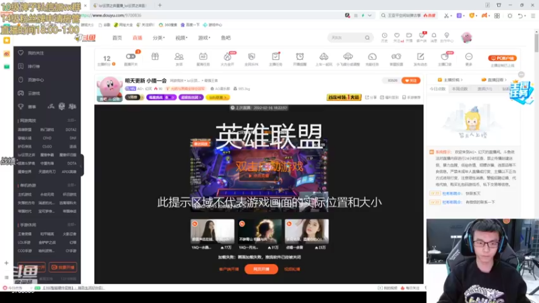Open the first recommended stream thumbnail (77万)
539x303 pixels.
click(x=212, y=231)
